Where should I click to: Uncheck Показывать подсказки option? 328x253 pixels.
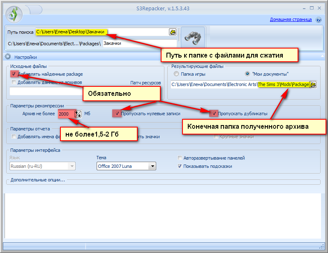click(180, 166)
